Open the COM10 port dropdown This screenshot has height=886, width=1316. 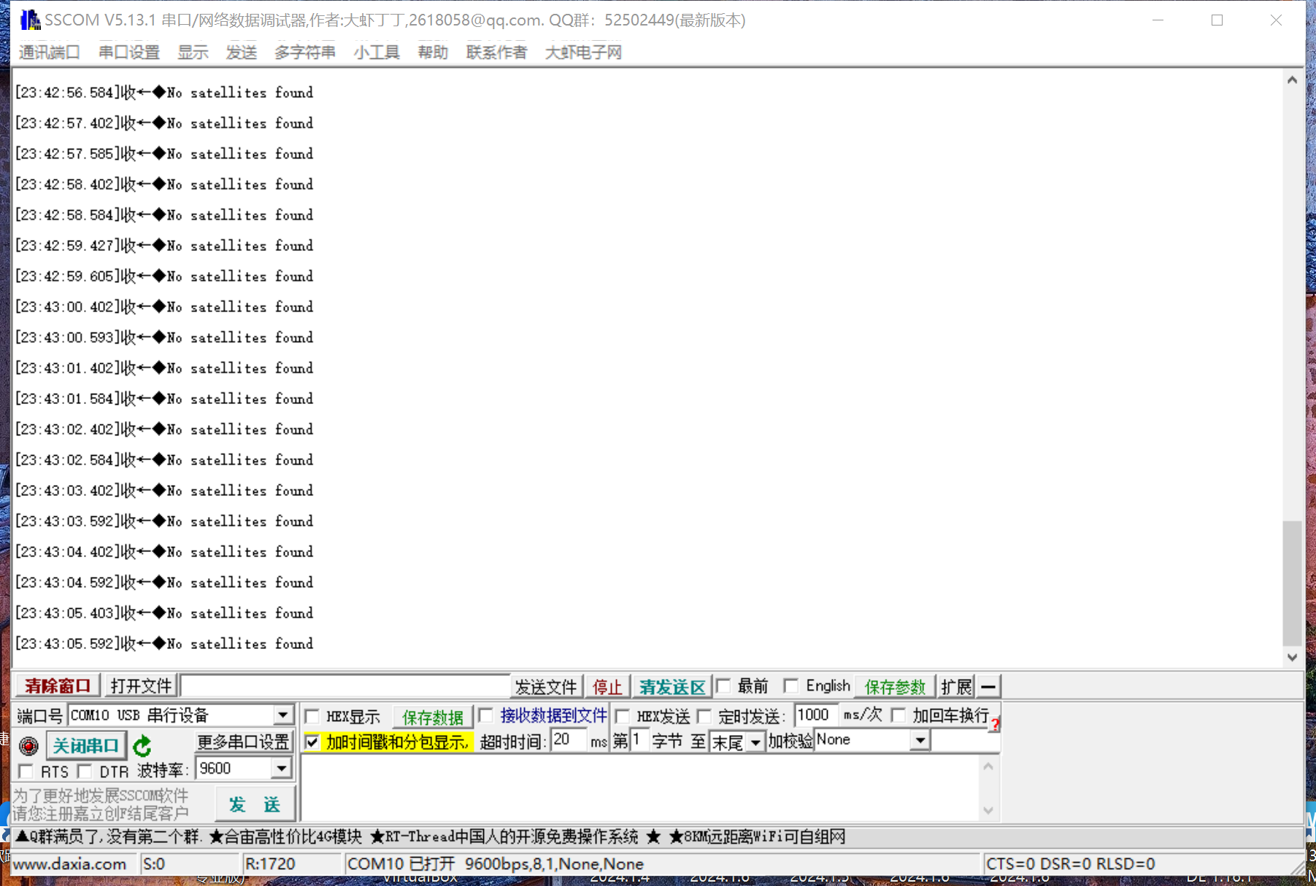(282, 715)
